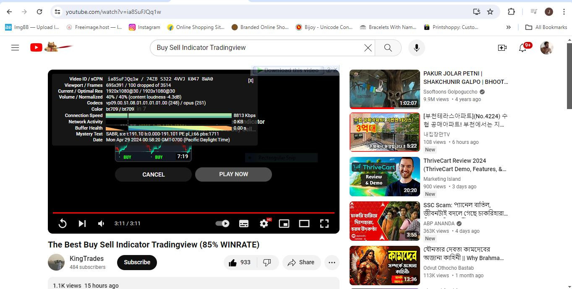Share this video
The height and width of the screenshot is (289, 572).
[x=301, y=263]
